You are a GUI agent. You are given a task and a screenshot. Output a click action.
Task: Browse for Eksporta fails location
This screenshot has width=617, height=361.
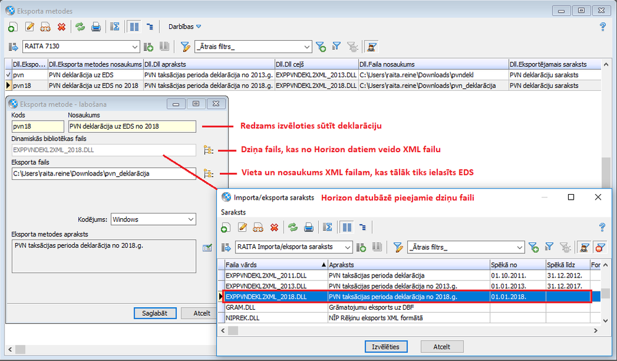(x=208, y=174)
